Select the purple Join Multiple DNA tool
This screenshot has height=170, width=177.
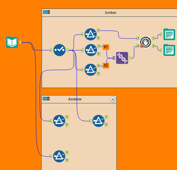(122, 58)
